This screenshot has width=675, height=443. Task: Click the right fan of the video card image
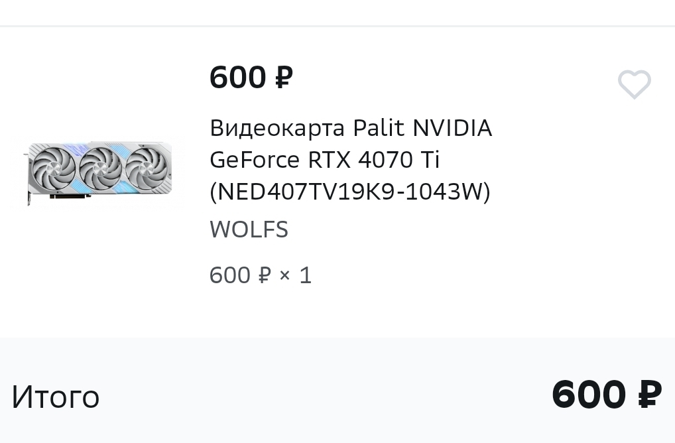147,168
